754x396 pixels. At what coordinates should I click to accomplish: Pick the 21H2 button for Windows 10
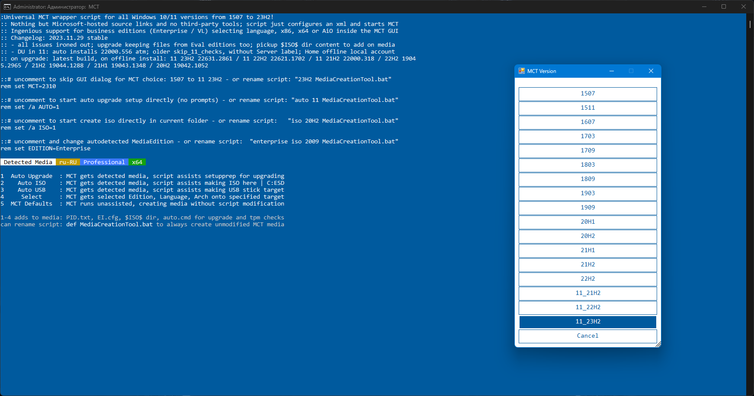click(x=587, y=265)
